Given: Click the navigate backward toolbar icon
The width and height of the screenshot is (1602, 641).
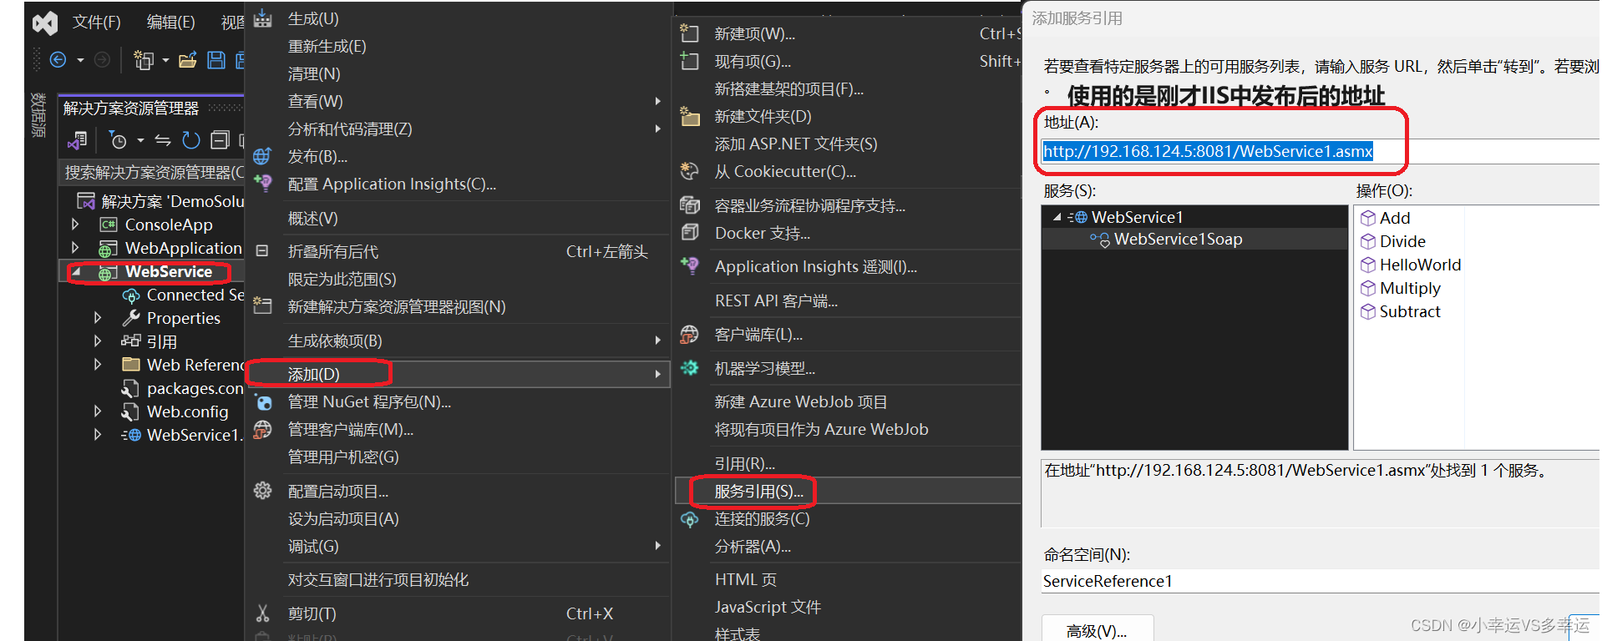Looking at the screenshot, I should (58, 59).
